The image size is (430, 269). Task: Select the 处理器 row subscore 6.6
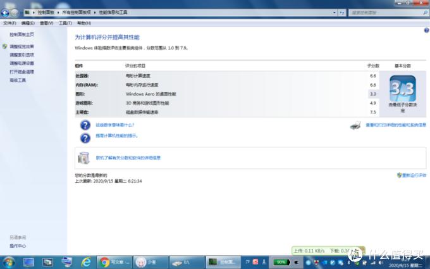pyautogui.click(x=373, y=76)
